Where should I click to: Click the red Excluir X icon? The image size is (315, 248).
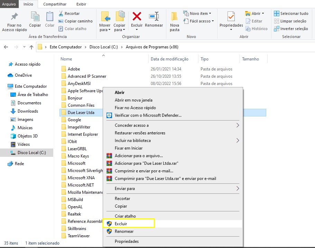[137, 16]
